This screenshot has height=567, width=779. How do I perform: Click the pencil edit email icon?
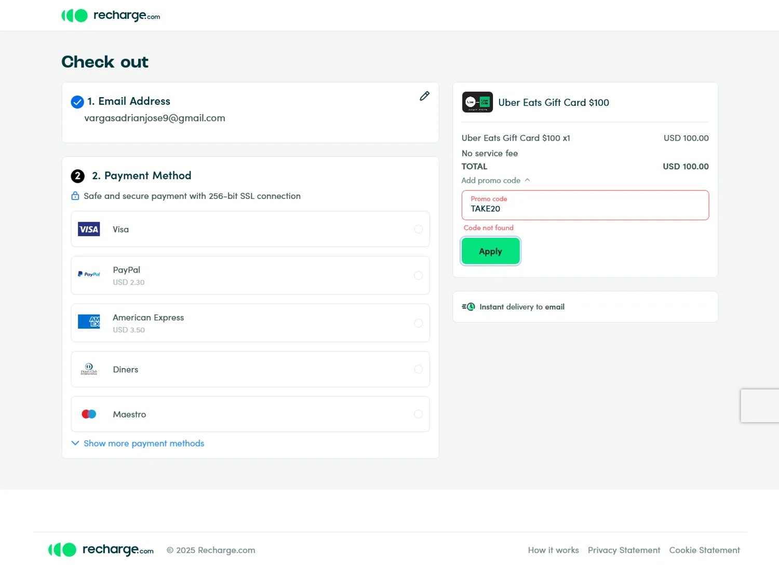[424, 96]
